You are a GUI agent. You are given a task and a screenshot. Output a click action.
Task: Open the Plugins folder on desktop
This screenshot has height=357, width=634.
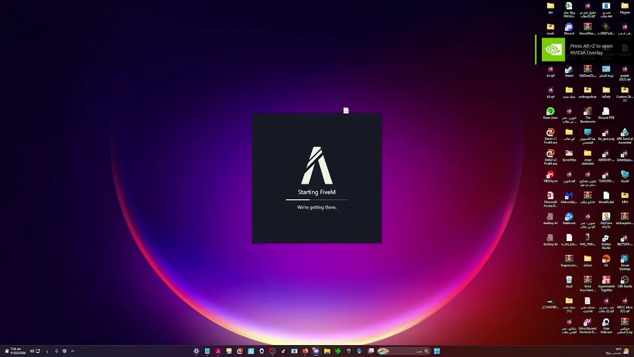pos(625,8)
